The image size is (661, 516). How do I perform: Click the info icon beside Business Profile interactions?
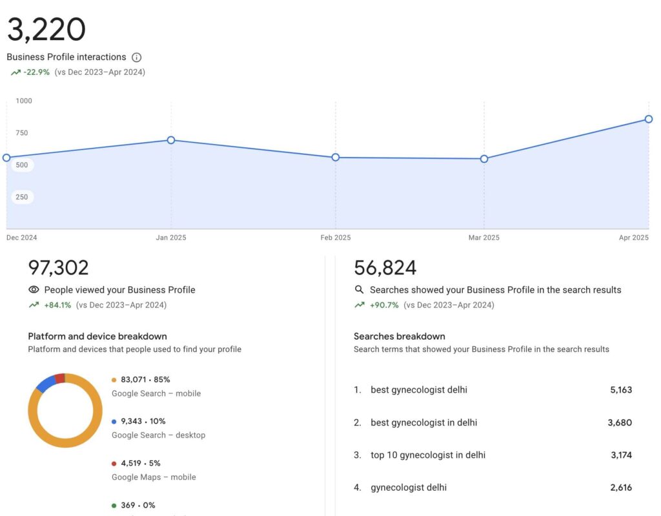click(137, 57)
